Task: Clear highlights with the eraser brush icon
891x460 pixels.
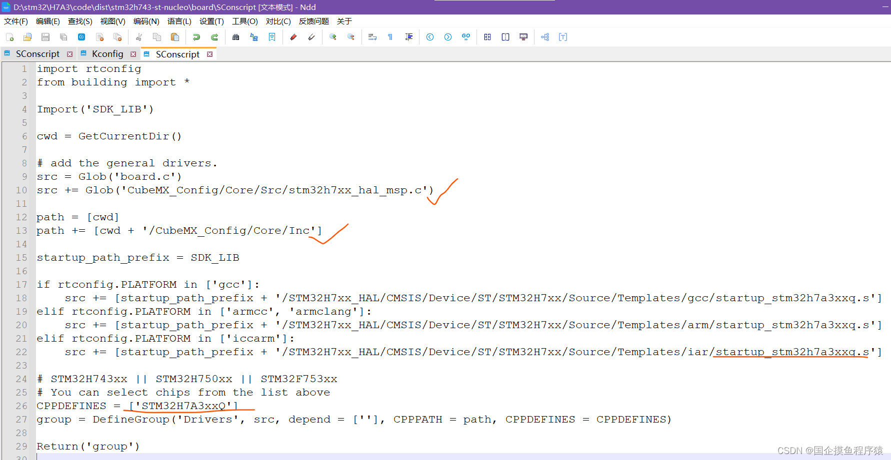Action: click(x=311, y=37)
